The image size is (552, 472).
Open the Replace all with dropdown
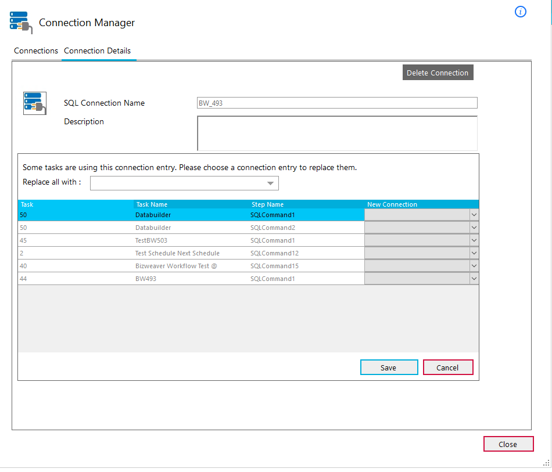[184, 183]
